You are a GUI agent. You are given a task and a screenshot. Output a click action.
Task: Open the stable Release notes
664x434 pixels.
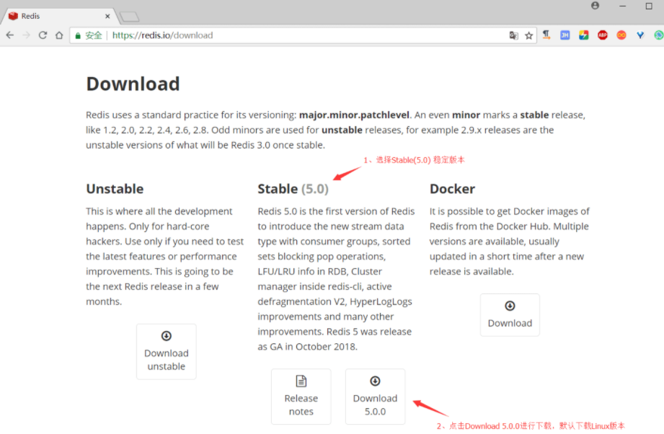(301, 397)
